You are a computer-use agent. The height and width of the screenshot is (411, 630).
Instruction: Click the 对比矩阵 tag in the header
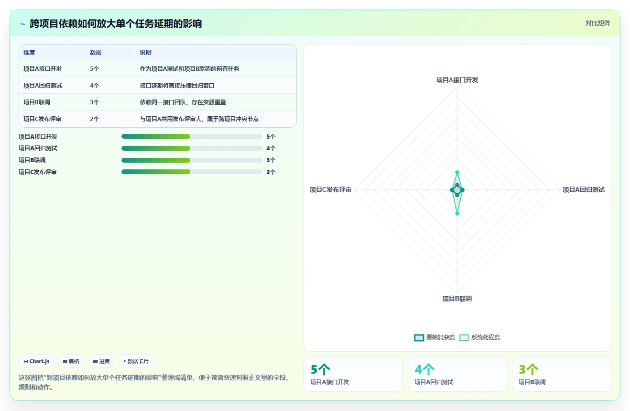coord(597,23)
